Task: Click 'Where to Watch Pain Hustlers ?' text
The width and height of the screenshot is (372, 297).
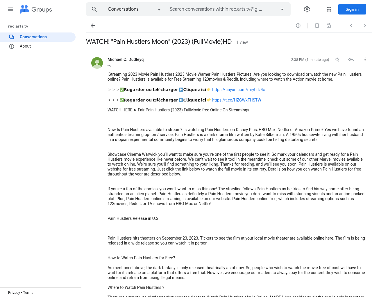Action: tap(136, 287)
